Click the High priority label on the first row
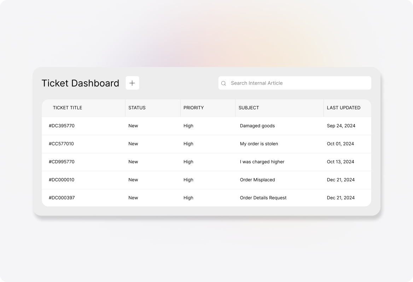The width and height of the screenshot is (413, 282). tap(188, 126)
